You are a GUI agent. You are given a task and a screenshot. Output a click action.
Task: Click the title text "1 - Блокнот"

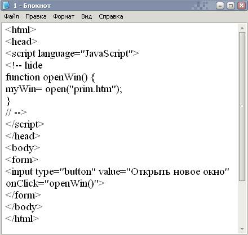coord(32,6)
